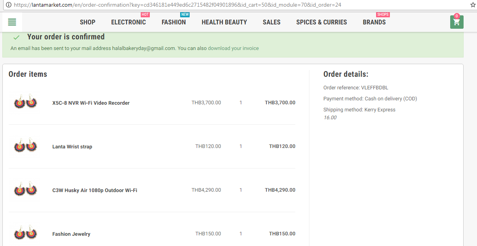
Task: Bookmark this page with the star icon
Action: [473, 5]
